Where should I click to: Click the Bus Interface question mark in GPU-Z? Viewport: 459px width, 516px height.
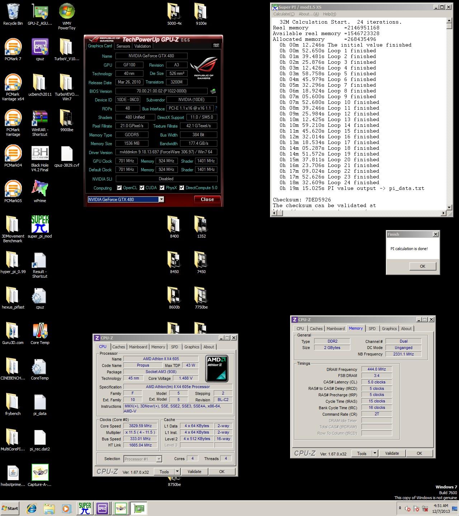216,108
